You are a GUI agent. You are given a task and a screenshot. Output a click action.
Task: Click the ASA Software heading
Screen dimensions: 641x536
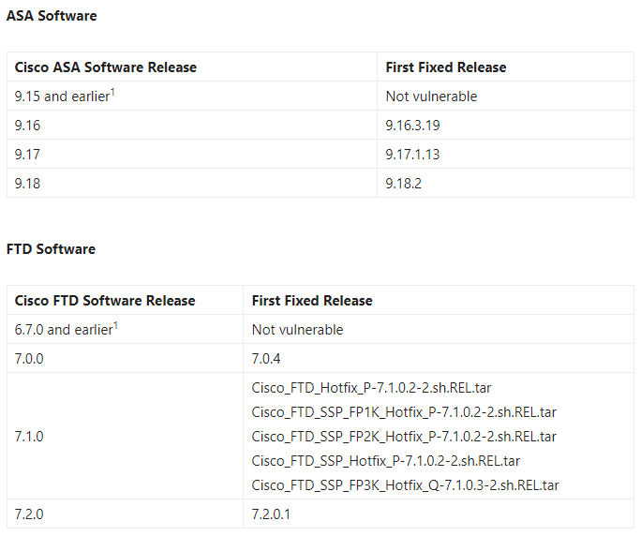(x=52, y=16)
